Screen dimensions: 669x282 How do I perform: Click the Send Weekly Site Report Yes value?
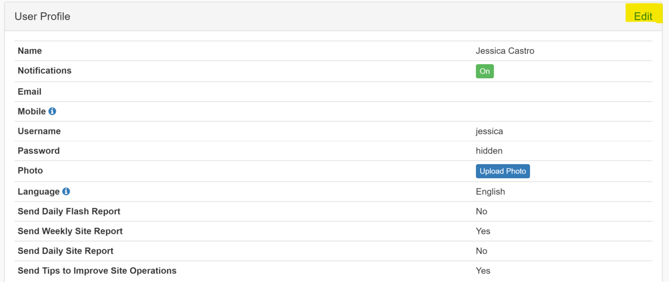pos(483,231)
